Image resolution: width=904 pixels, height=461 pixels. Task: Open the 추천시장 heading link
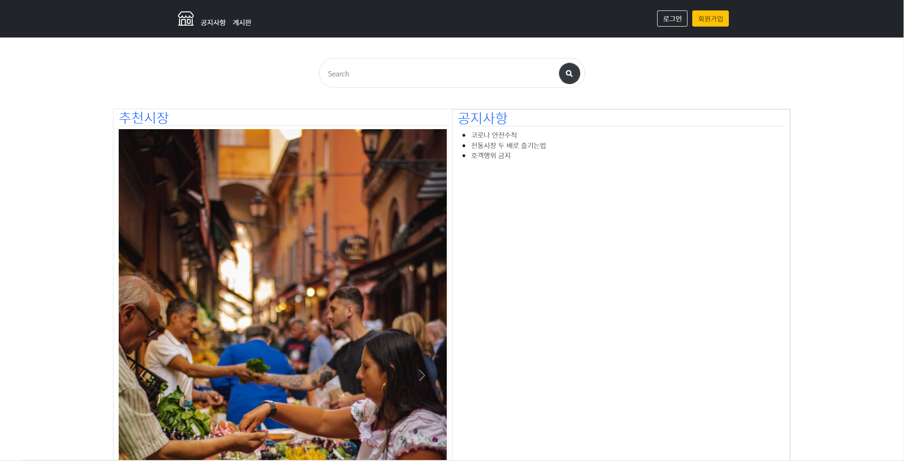144,118
